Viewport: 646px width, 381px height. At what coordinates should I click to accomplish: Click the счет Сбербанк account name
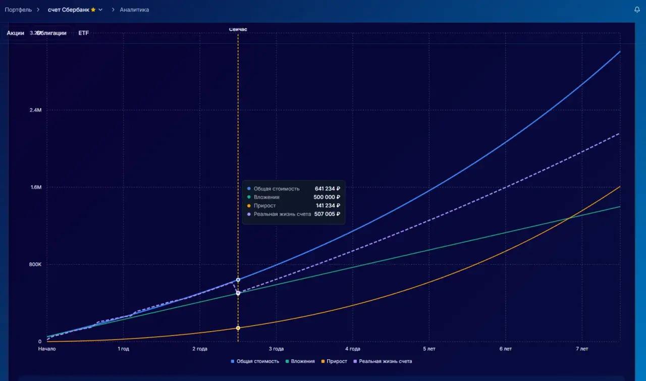[x=68, y=10]
